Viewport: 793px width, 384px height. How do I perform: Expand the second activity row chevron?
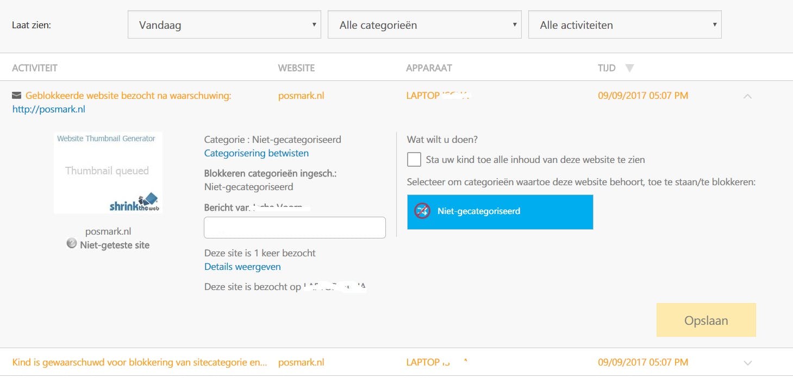tap(748, 363)
